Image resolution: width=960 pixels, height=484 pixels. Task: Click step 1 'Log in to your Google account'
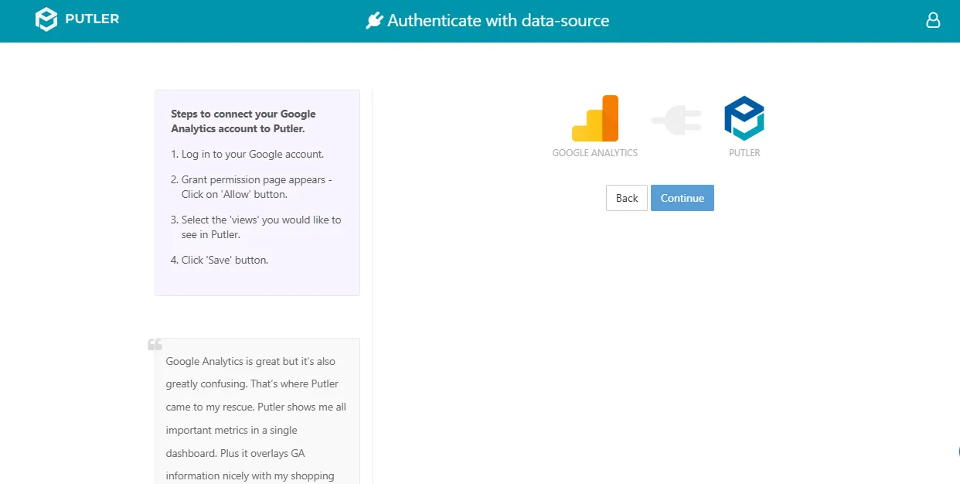click(x=247, y=154)
